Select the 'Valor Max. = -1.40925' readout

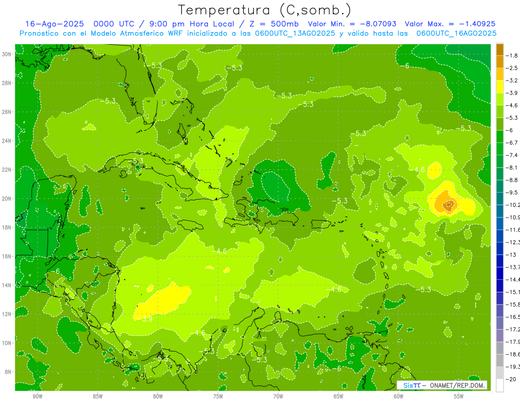click(450, 24)
